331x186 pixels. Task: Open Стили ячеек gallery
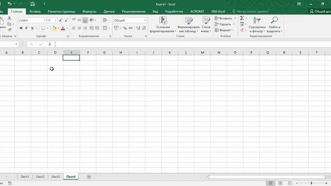click(206, 25)
